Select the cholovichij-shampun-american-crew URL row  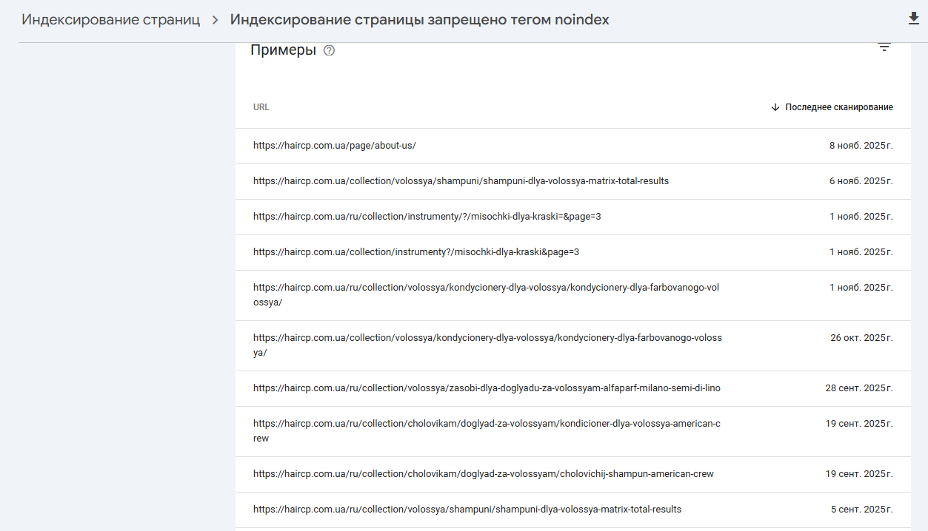coord(483,474)
